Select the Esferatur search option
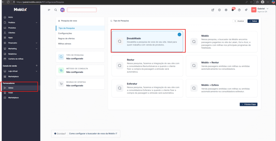276x141 pixels. point(147,88)
